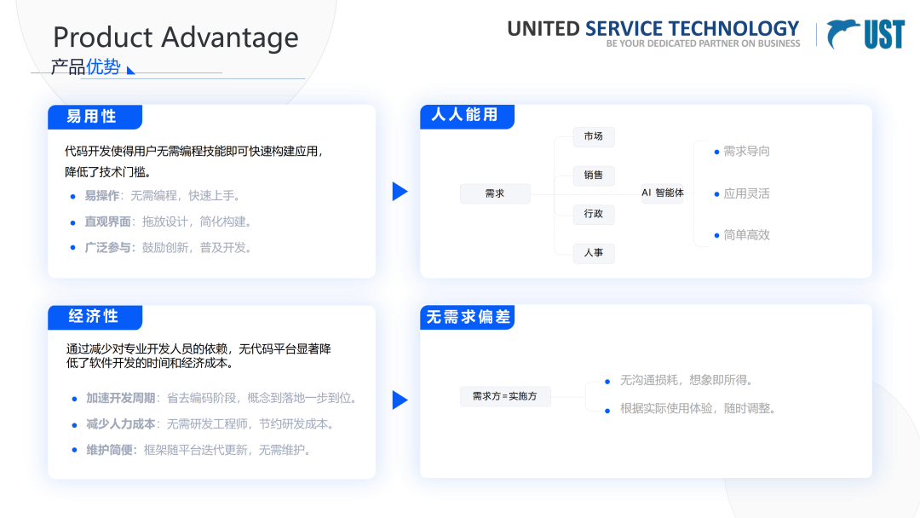This screenshot has width=920, height=518.
Task: Click the 直观界面 bullet line
Action: (161, 222)
